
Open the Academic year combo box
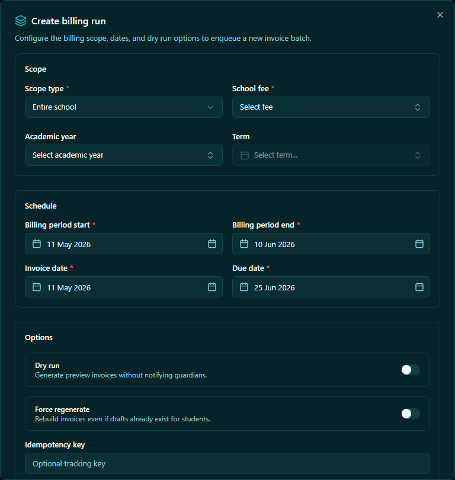tap(124, 155)
